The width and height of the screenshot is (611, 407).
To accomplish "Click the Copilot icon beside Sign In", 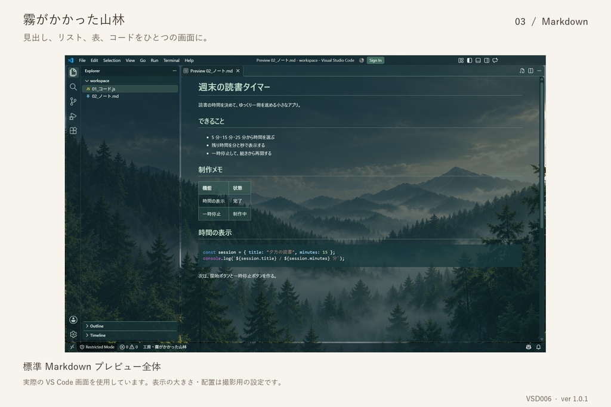I will pyautogui.click(x=362, y=60).
